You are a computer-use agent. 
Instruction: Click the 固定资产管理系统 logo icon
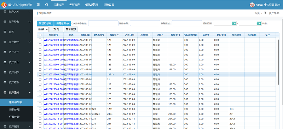coord(4,5)
